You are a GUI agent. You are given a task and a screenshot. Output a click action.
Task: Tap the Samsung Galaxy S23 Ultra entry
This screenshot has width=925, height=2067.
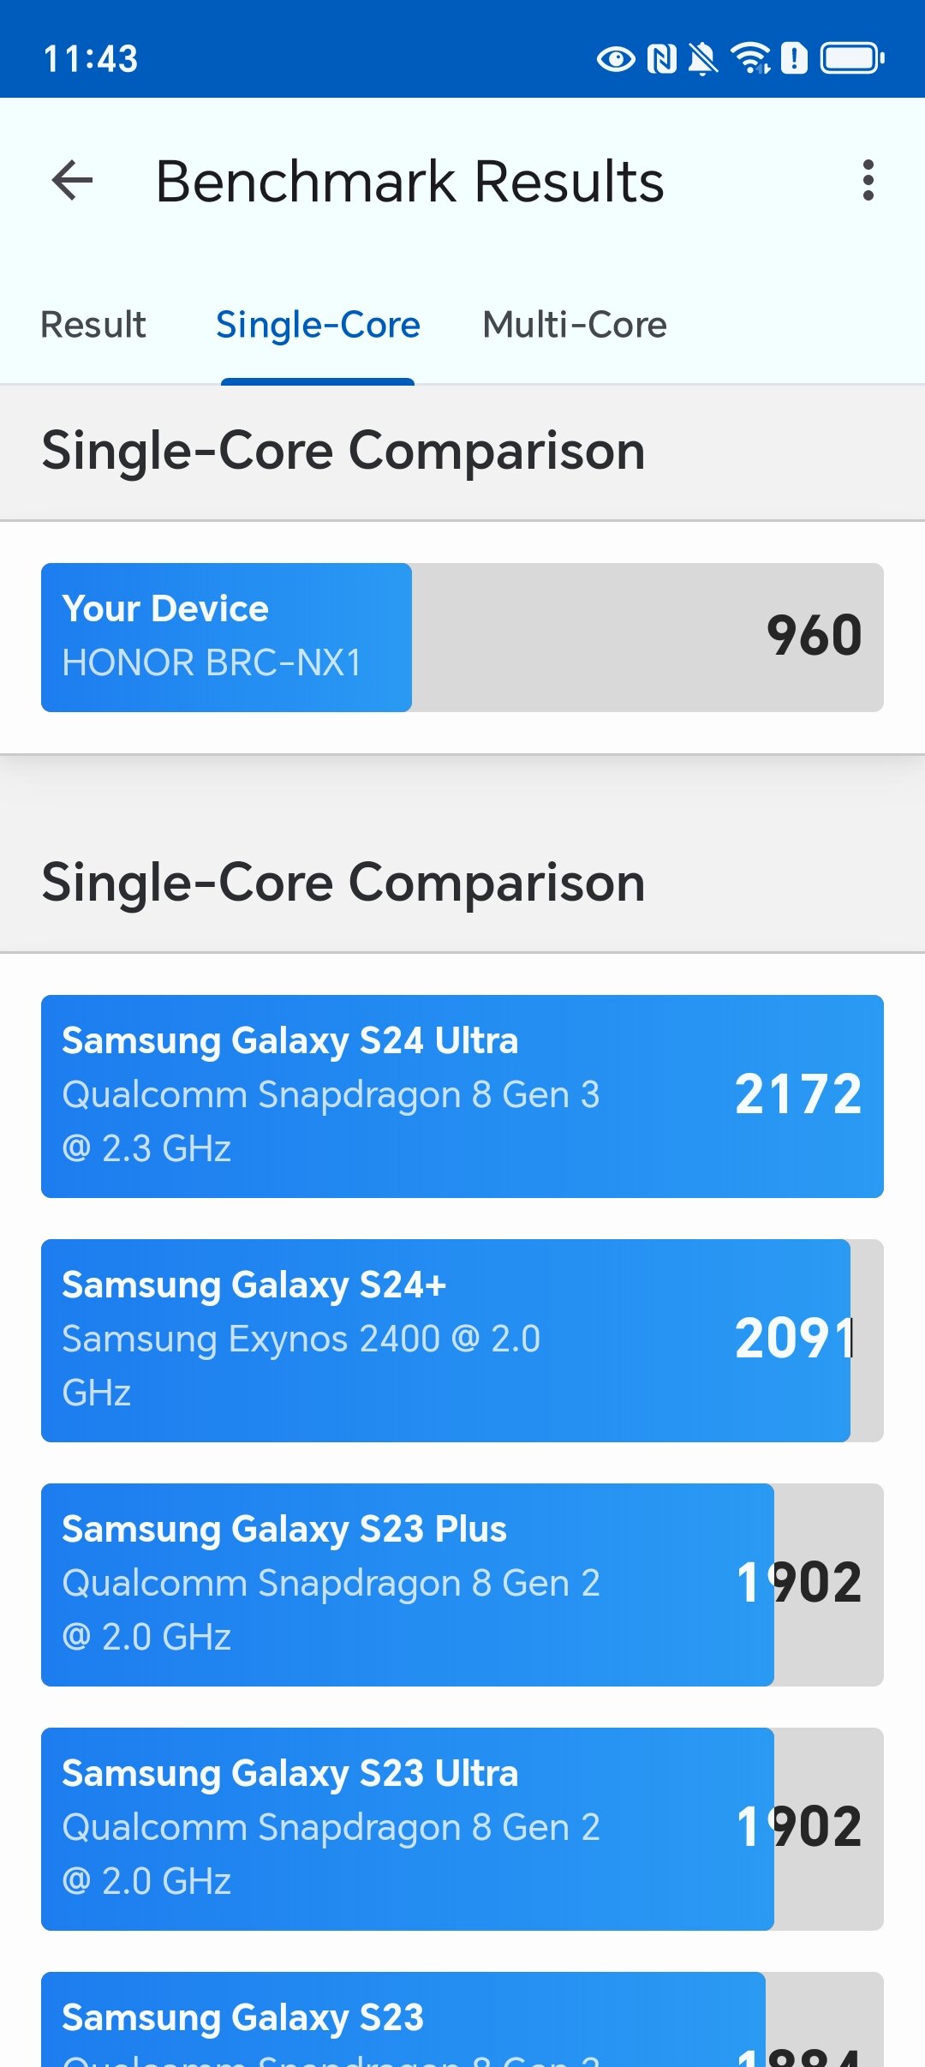[x=462, y=1829]
